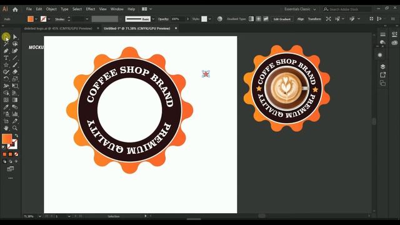Open the Type menu
The height and width of the screenshot is (225, 400).
pos(64,9)
